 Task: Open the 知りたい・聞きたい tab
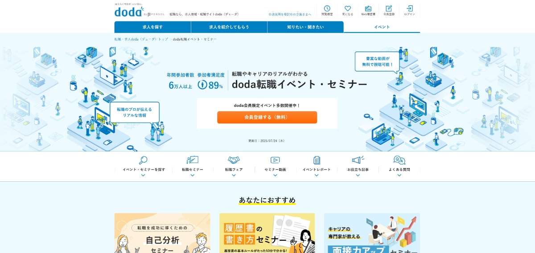pos(305,27)
